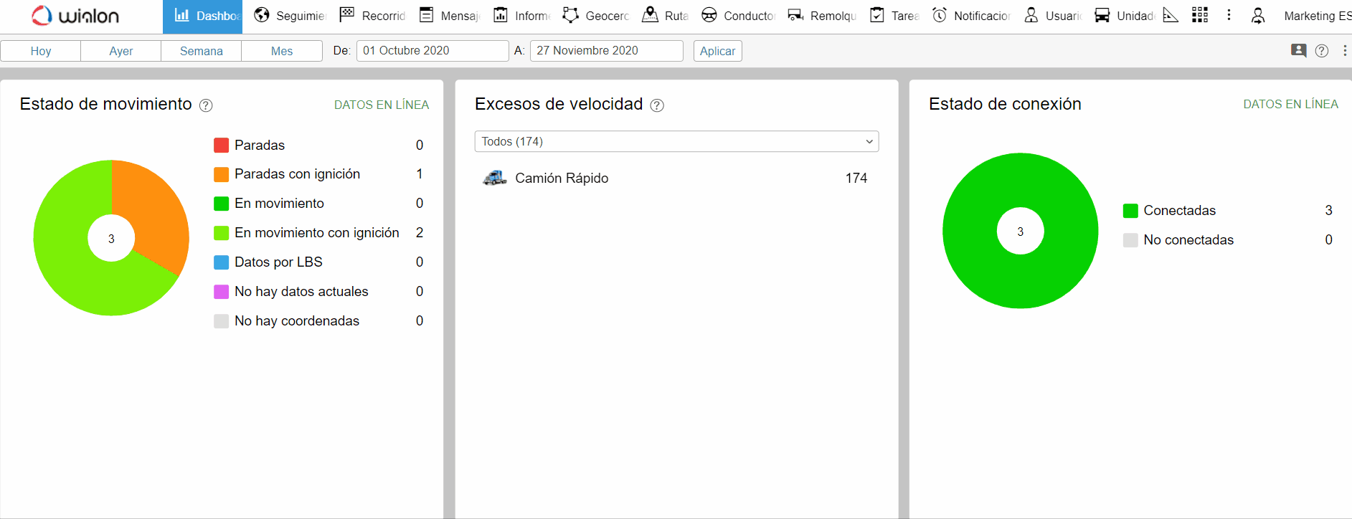Click the Wialon logo
Screen dimensions: 1352x519
pyautogui.click(x=75, y=16)
